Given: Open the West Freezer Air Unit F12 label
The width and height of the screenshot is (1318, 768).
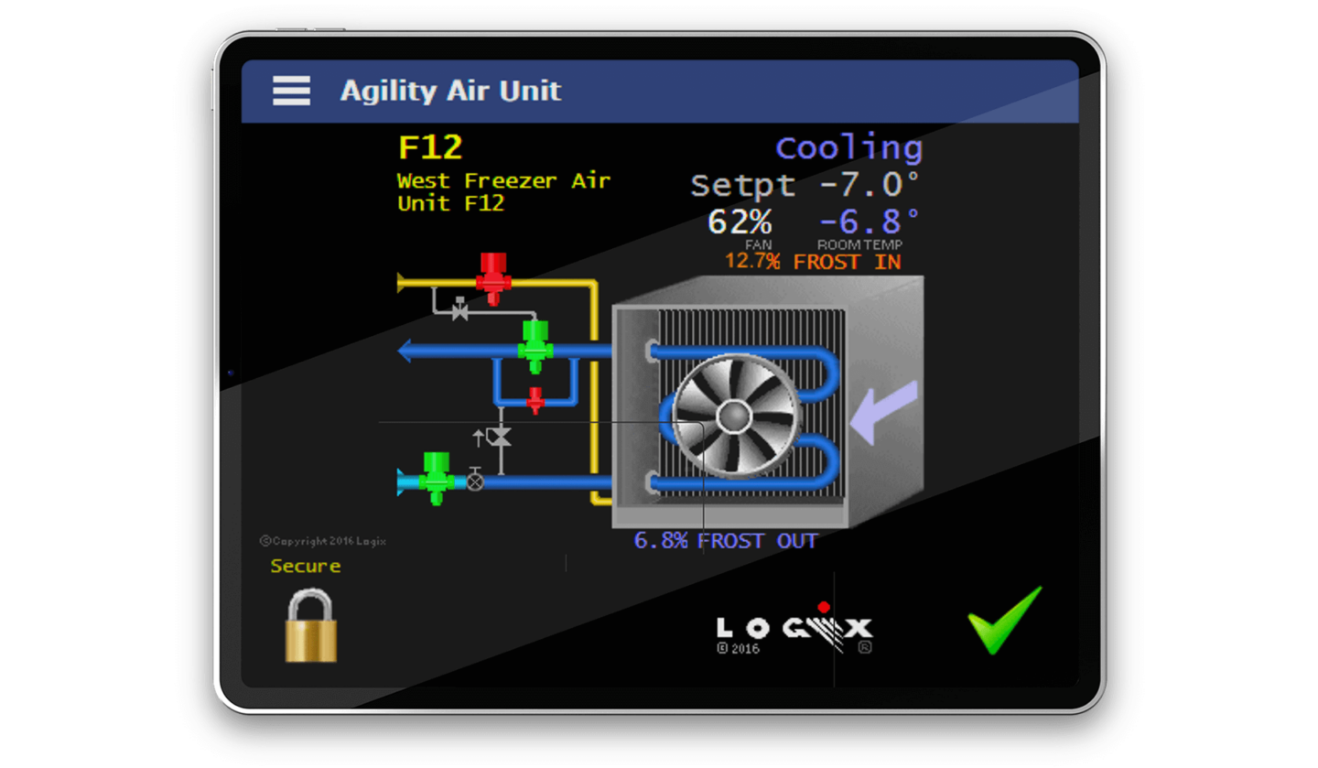Looking at the screenshot, I should coord(502,192).
